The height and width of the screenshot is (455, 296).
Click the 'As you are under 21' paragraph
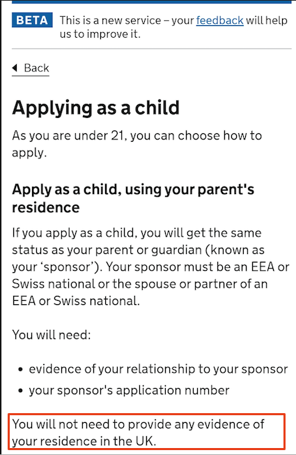(x=137, y=144)
